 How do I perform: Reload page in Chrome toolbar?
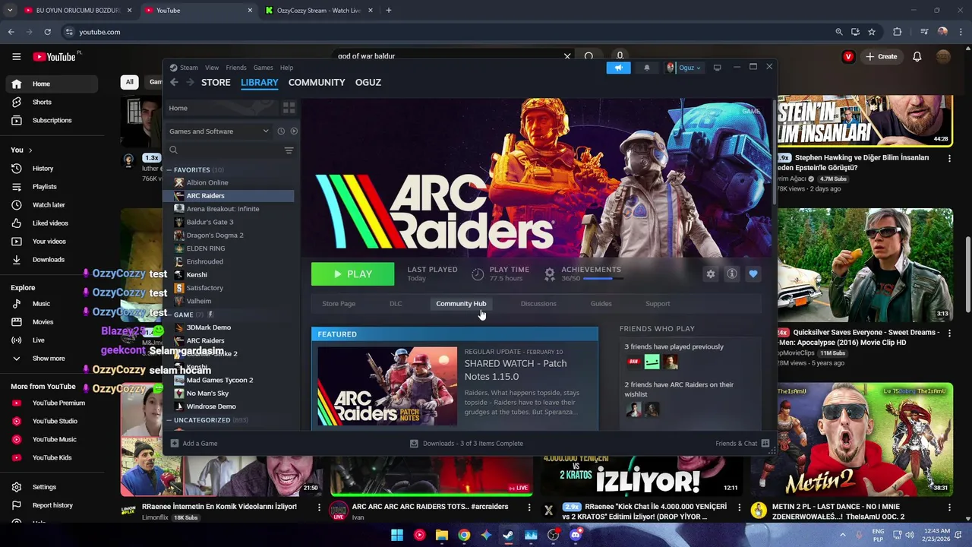click(x=47, y=32)
